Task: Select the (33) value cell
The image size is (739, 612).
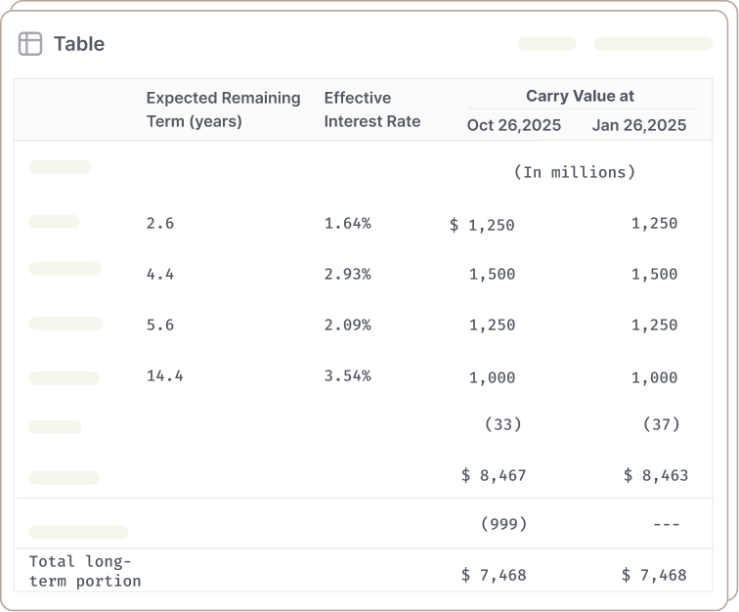Action: point(502,424)
